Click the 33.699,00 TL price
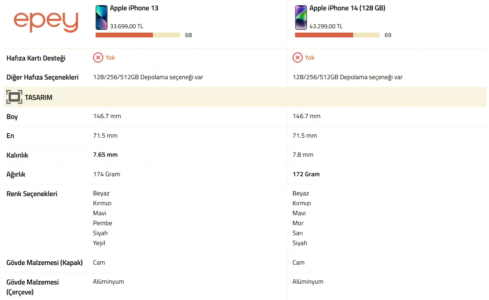The width and height of the screenshot is (489, 300). pos(127,26)
